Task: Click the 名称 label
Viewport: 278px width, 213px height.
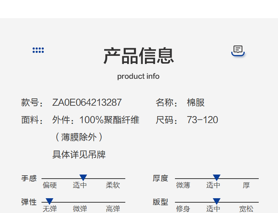Action: (166, 102)
